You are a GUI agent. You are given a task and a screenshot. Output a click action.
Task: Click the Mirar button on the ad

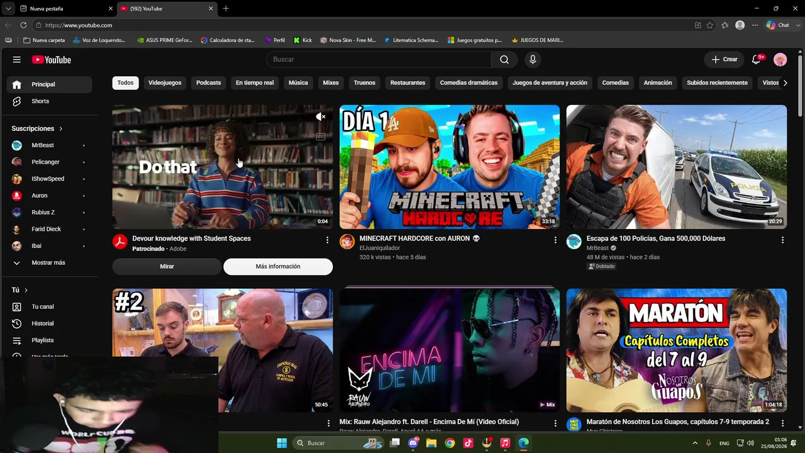[x=167, y=266]
